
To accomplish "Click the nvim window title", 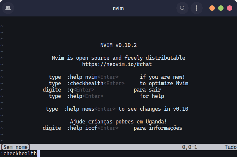I will click(118, 8).
